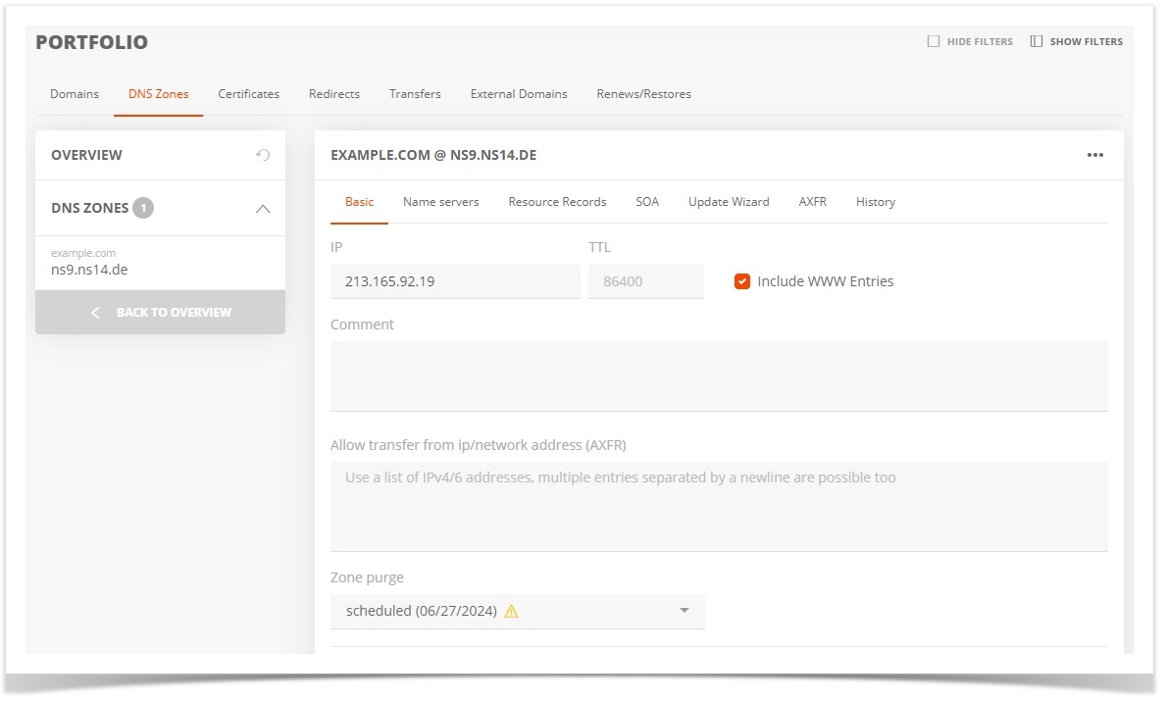This screenshot has width=1167, height=702.
Task: Switch to the AXFR tab
Action: click(813, 202)
